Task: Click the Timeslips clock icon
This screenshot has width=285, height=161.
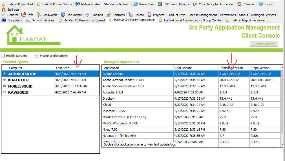Action: [88, 15]
